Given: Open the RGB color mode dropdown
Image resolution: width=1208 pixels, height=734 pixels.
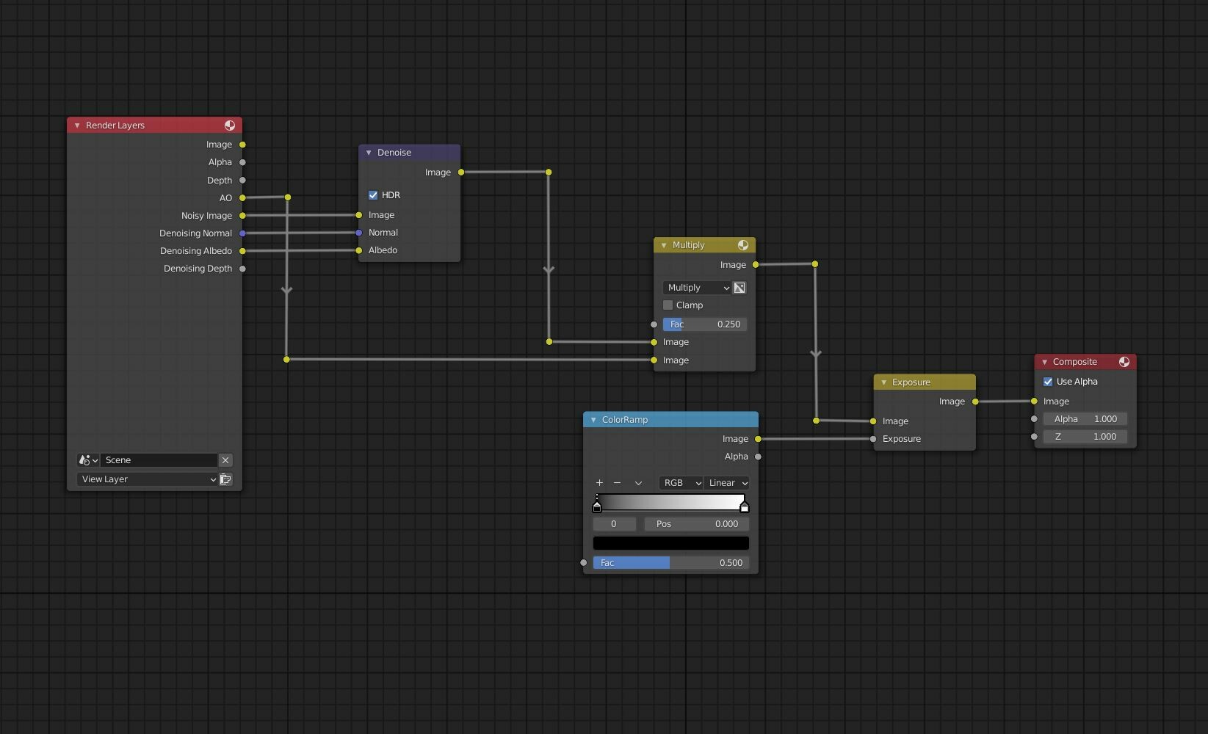Looking at the screenshot, I should pyautogui.click(x=681, y=483).
